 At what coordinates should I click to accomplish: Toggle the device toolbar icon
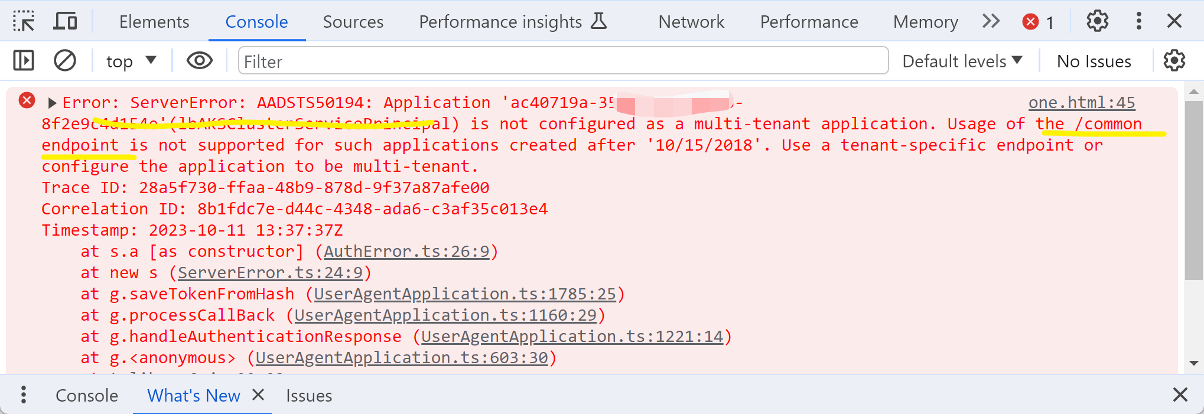(65, 21)
